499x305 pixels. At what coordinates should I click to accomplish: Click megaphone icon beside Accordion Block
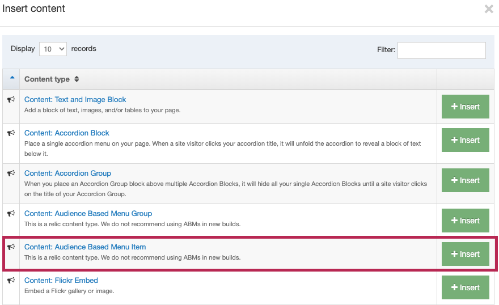click(x=11, y=133)
